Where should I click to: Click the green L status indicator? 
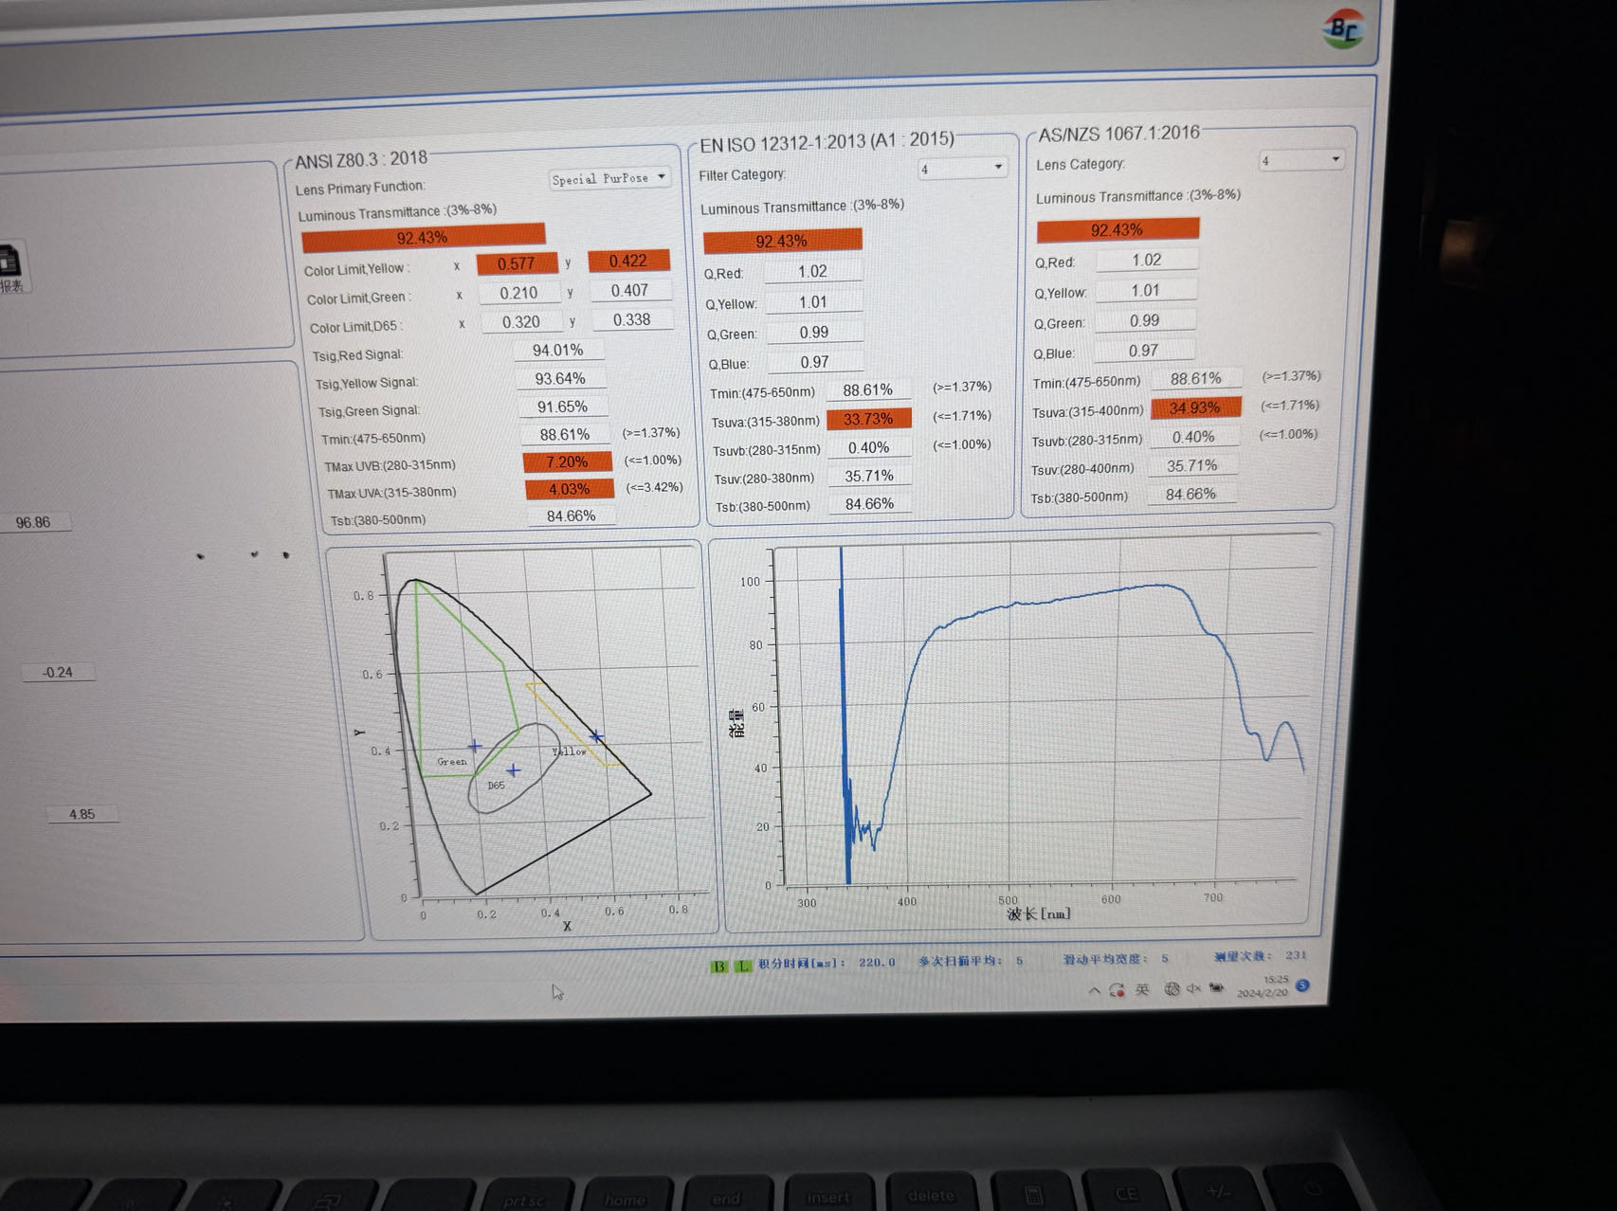[x=744, y=966]
